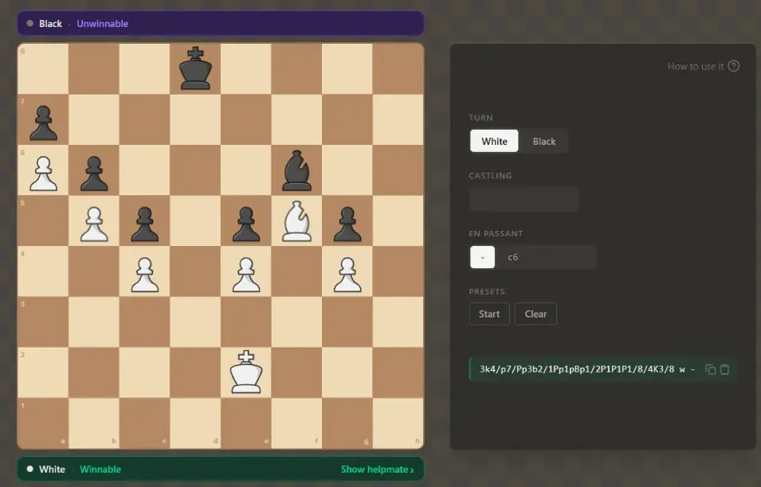Click the empty square h1

coord(398,423)
